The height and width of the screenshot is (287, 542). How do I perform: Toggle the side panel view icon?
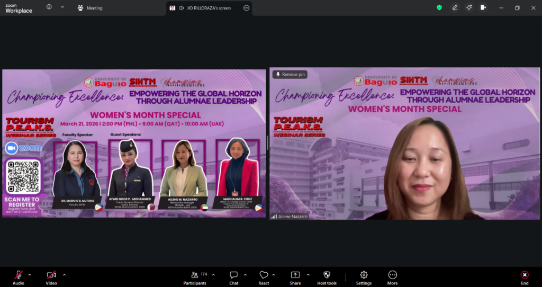pyautogui.click(x=483, y=7)
